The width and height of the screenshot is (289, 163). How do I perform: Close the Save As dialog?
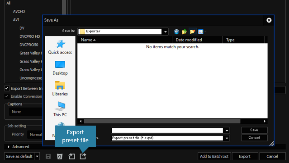click(x=269, y=20)
